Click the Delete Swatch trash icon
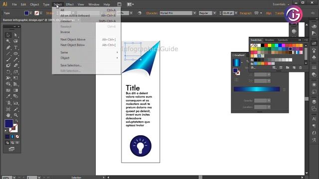 pyautogui.click(x=301, y=68)
